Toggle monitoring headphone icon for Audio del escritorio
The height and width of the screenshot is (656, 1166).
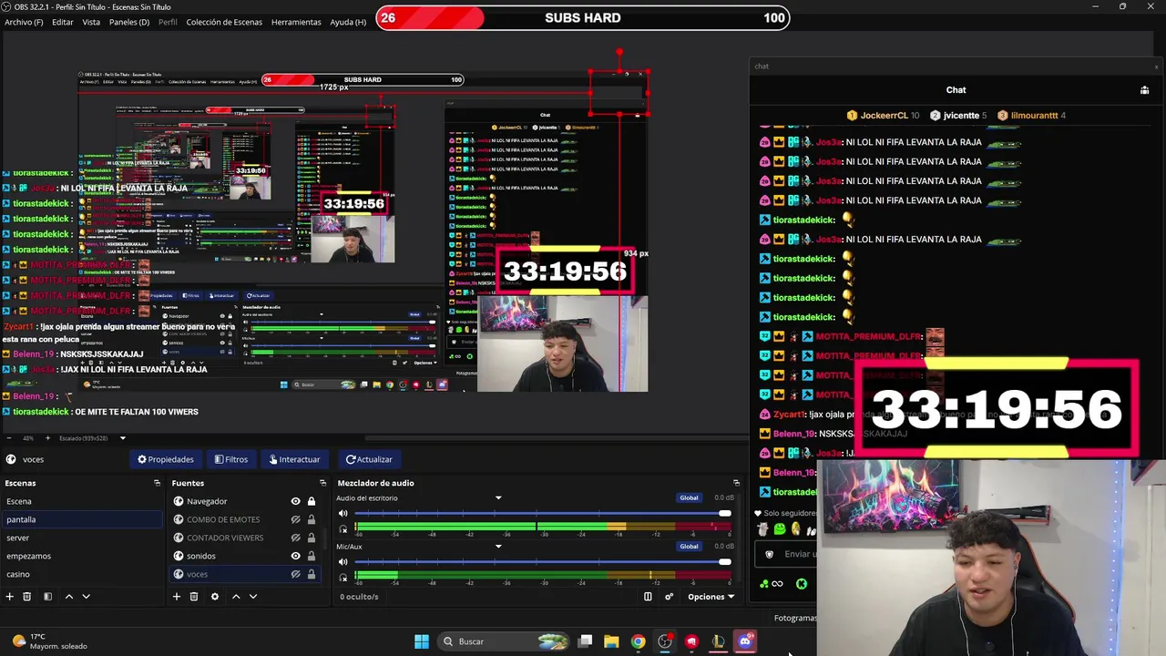(343, 528)
